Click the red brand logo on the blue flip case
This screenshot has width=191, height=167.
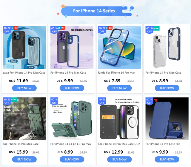point(155,100)
